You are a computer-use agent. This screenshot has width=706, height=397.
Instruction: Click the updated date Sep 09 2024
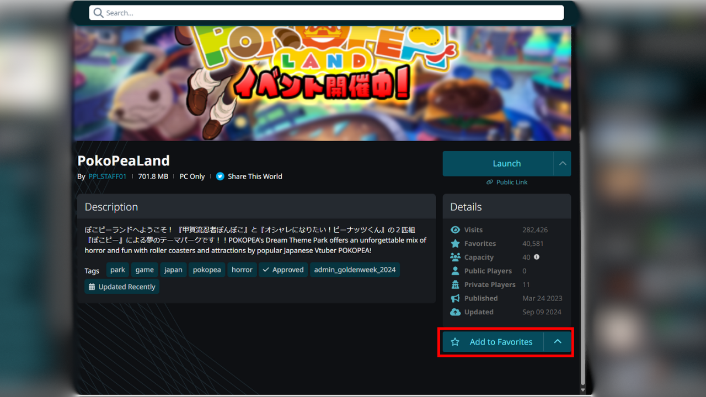(542, 312)
